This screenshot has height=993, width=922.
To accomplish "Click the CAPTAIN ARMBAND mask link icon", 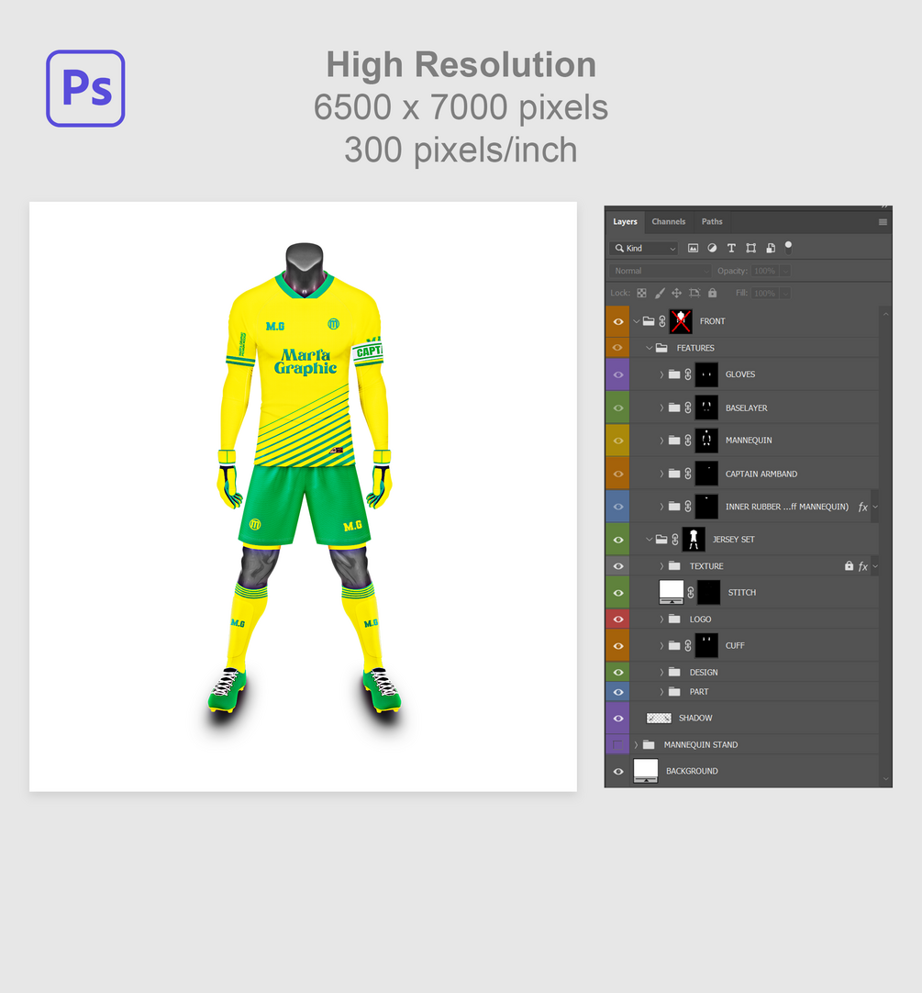I will (x=688, y=474).
